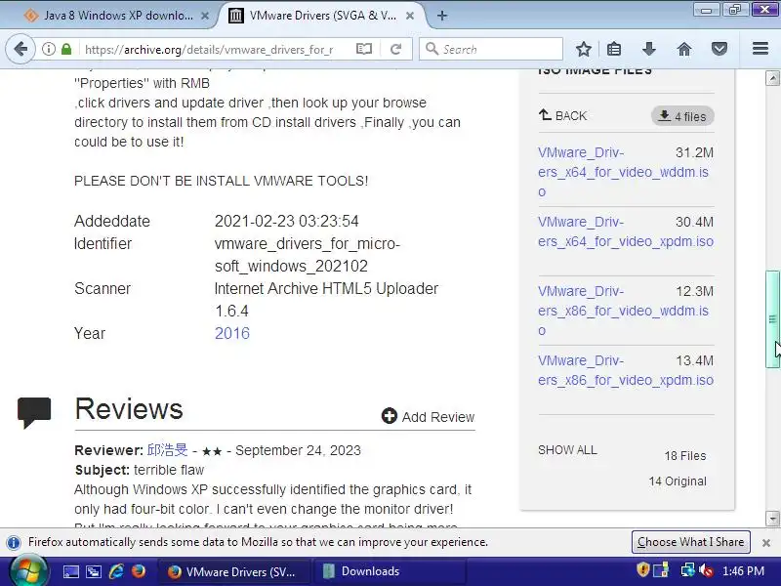The width and height of the screenshot is (781, 586).
Task: Click the 12.3M file size
Action: [694, 291]
